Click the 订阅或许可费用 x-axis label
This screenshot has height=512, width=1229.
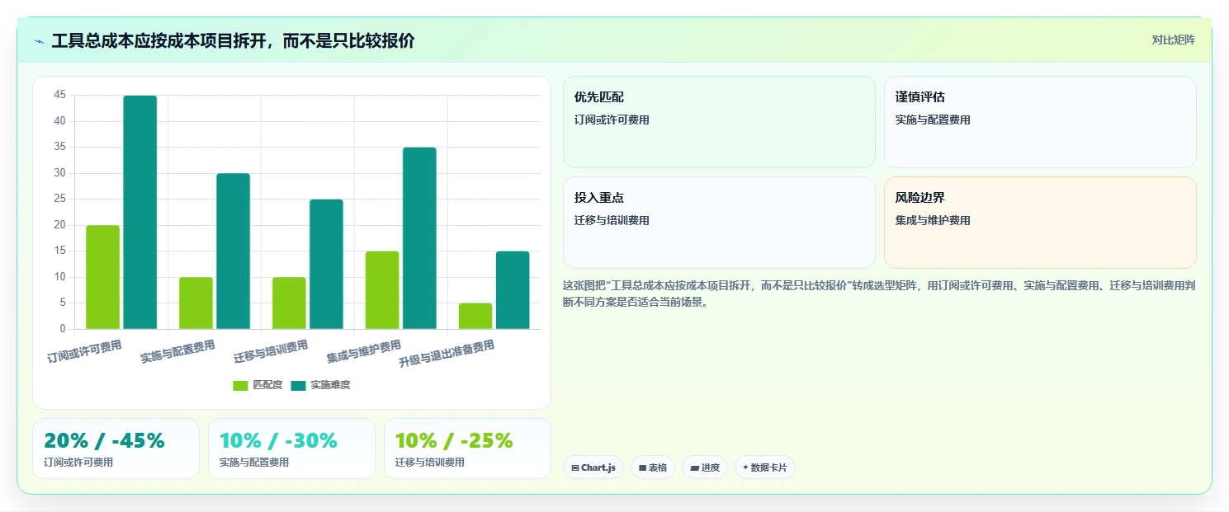[84, 352]
